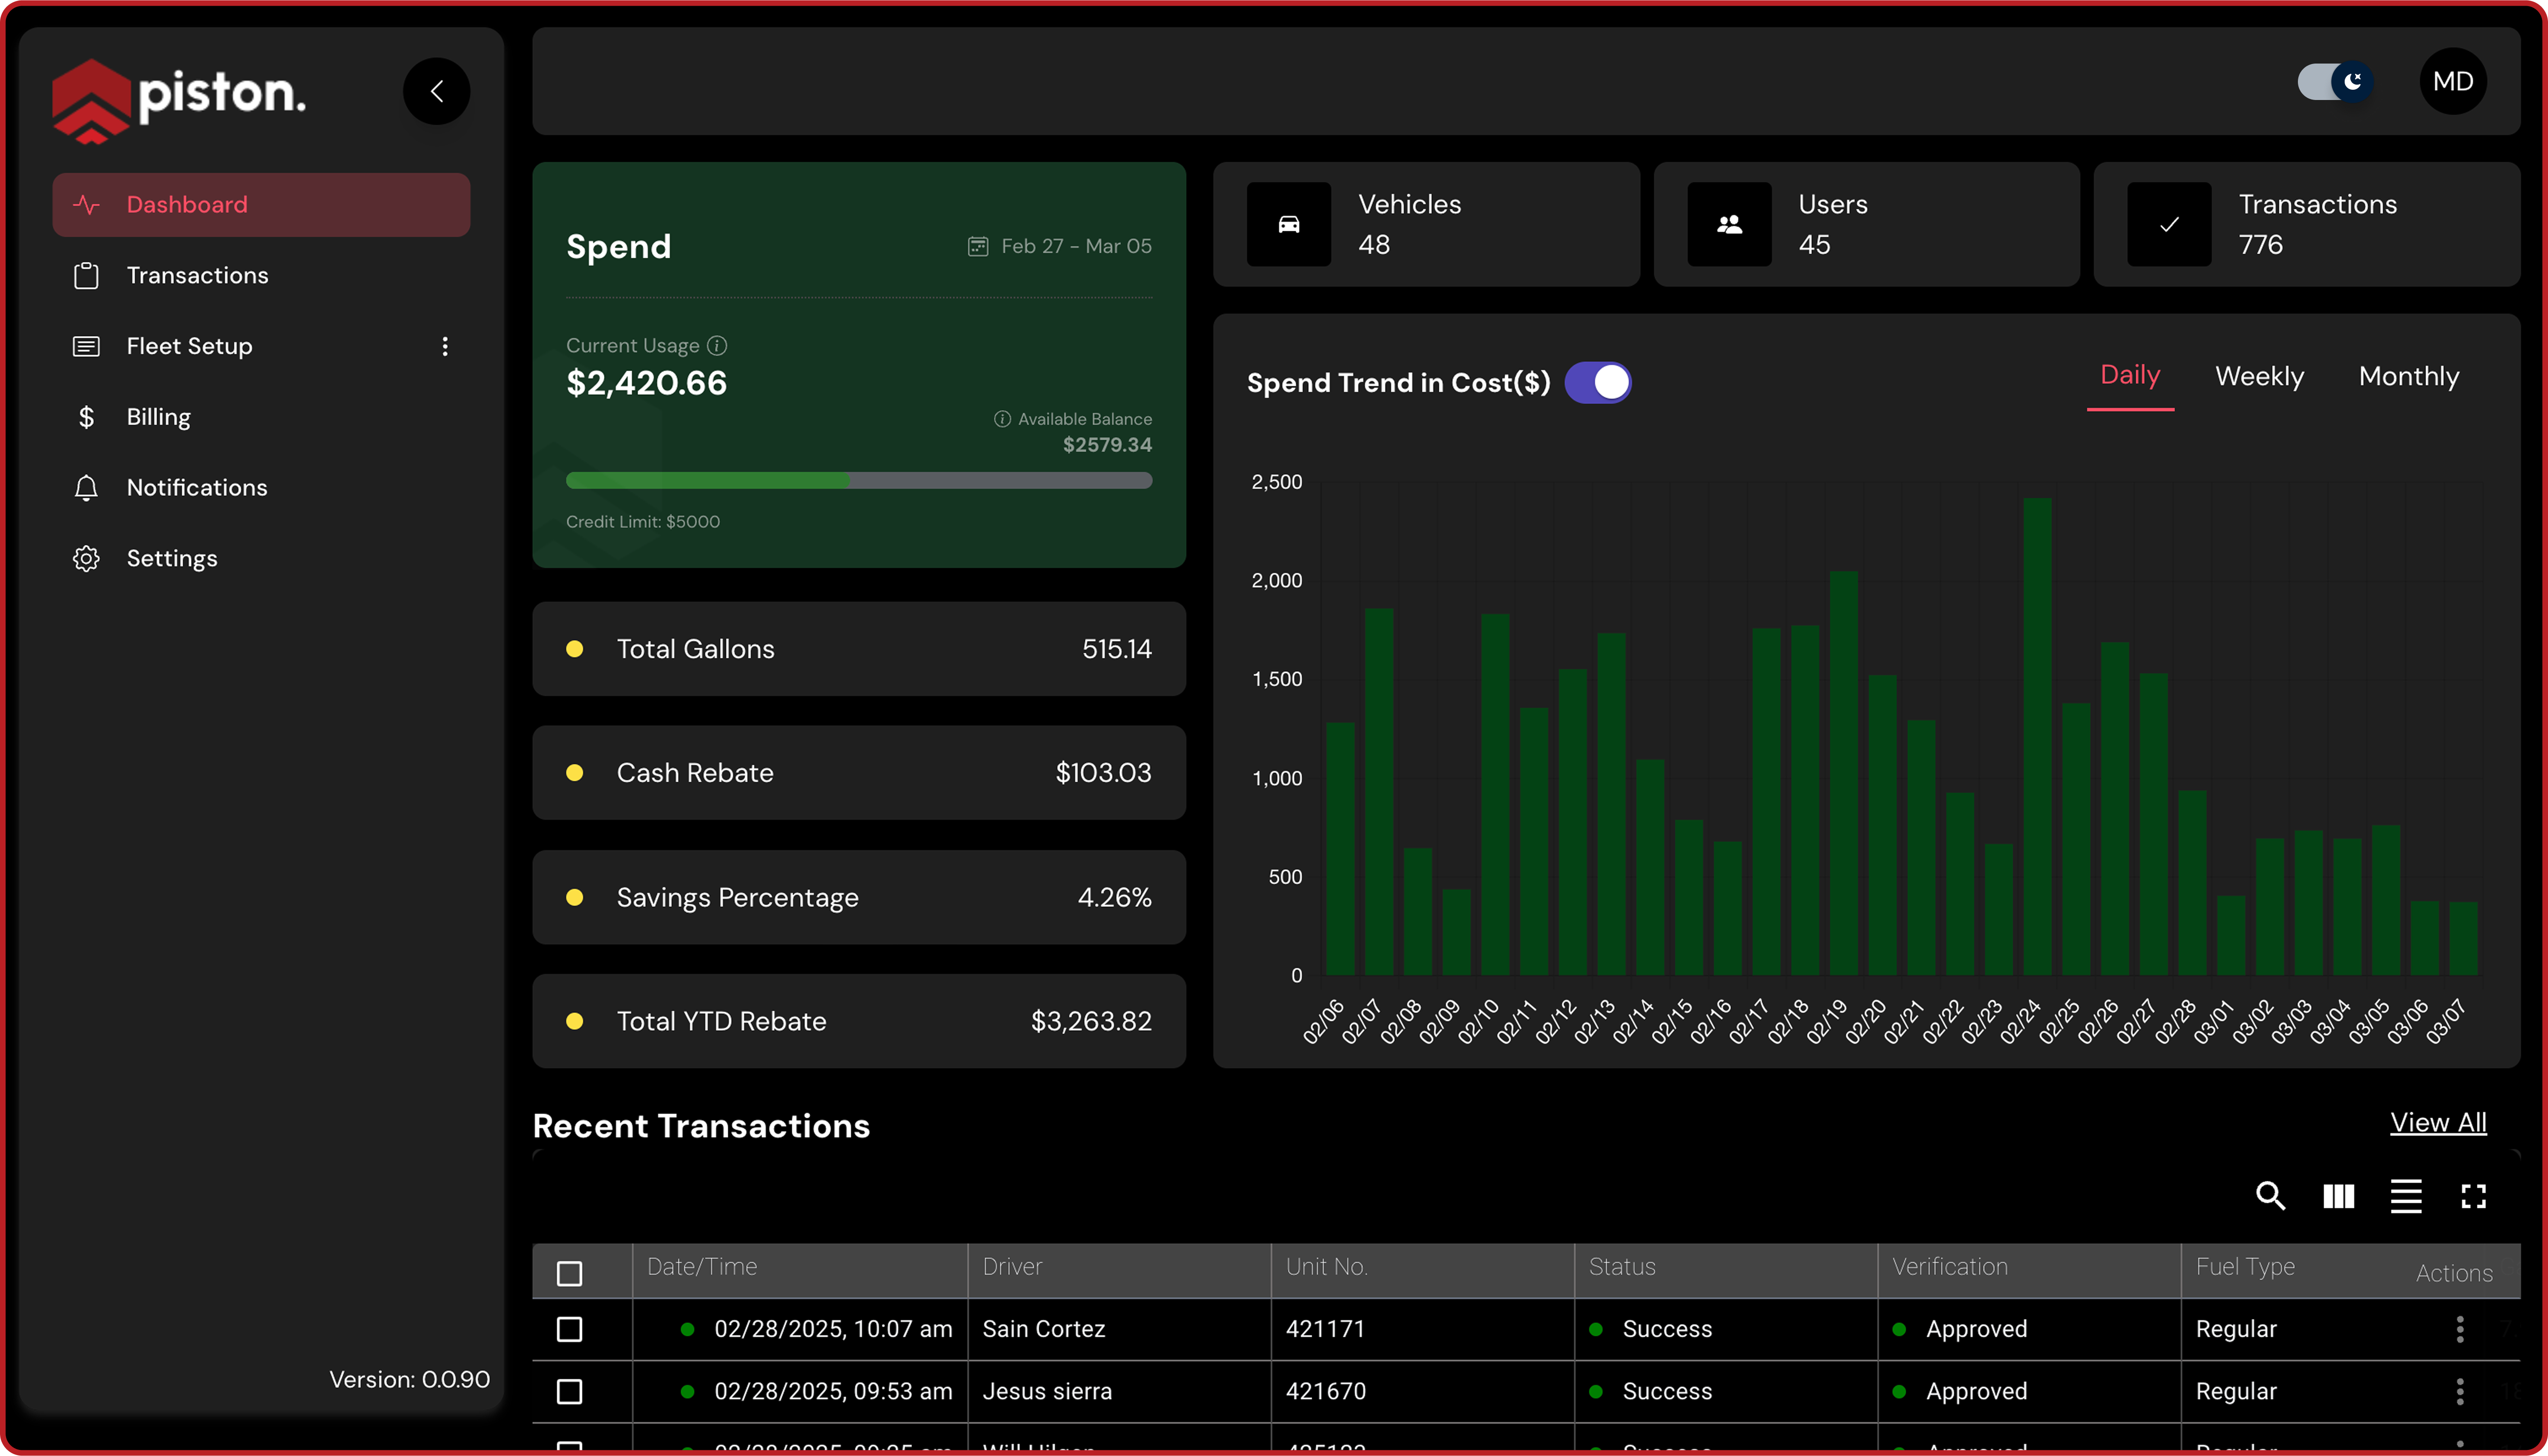2548x1456 pixels.
Task: Open actions menu for Jesus sierra row
Action: coord(2459,1391)
